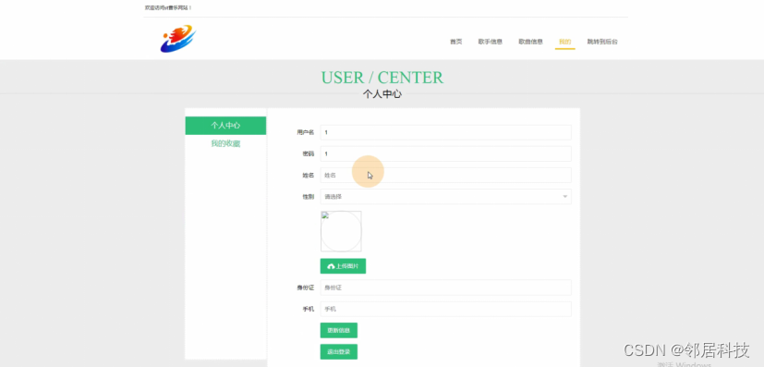Viewport: 764px width, 367px height.
Task: Select the 我的 navigation item
Action: pos(564,42)
